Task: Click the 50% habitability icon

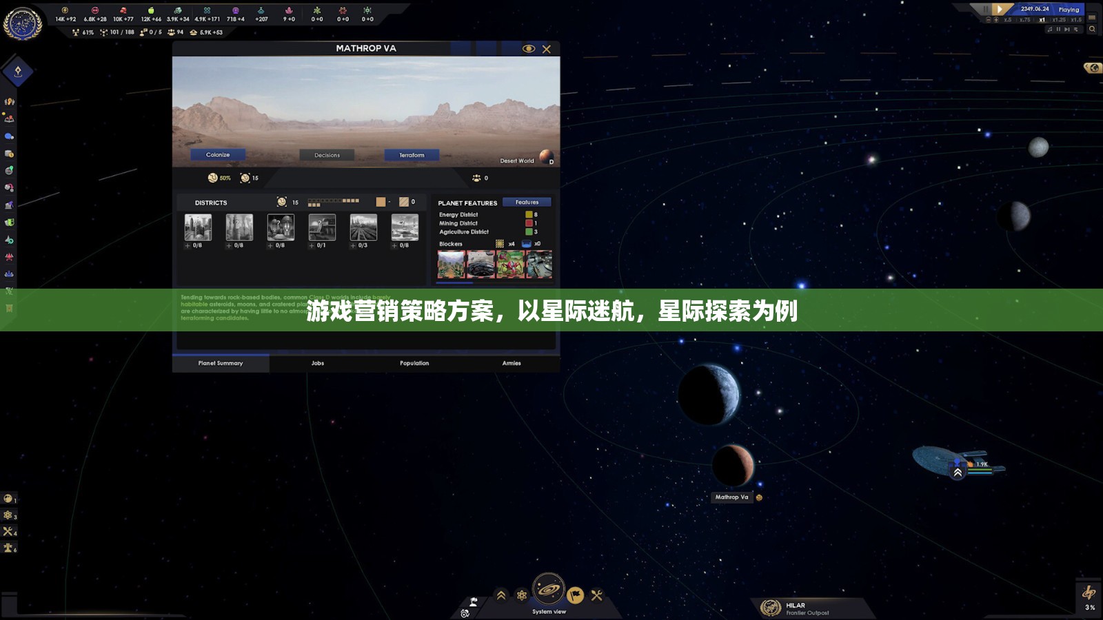Action: tap(213, 178)
